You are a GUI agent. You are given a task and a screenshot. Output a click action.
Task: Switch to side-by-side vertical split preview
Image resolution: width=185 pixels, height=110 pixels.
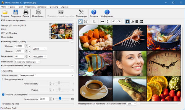tap(137, 21)
